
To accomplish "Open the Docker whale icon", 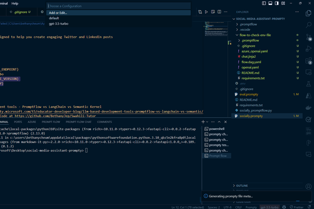I will (308, 108).
